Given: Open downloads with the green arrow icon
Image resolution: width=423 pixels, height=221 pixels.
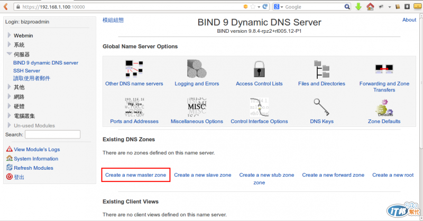Looking at the screenshot, I should click(358, 7).
